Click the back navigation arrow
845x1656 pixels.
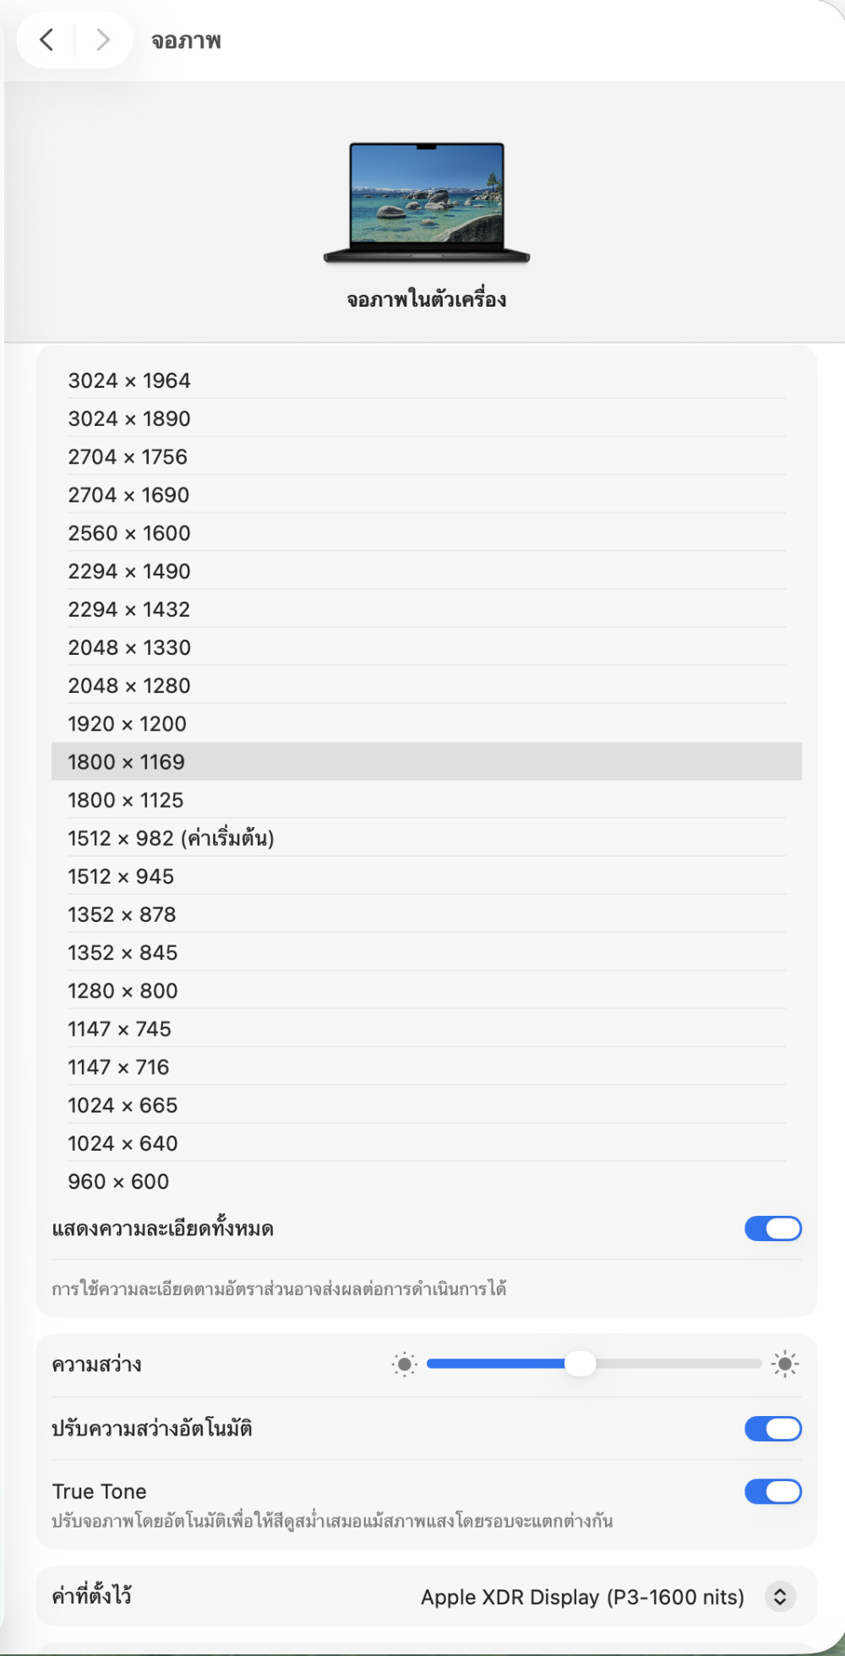47,39
